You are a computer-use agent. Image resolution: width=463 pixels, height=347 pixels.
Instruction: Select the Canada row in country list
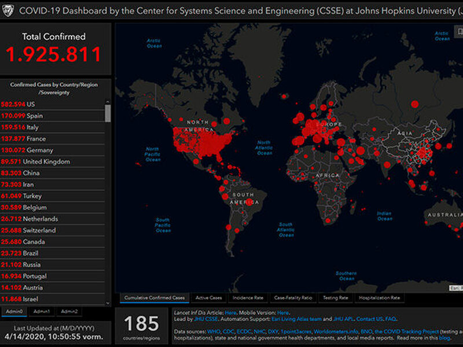(53, 242)
